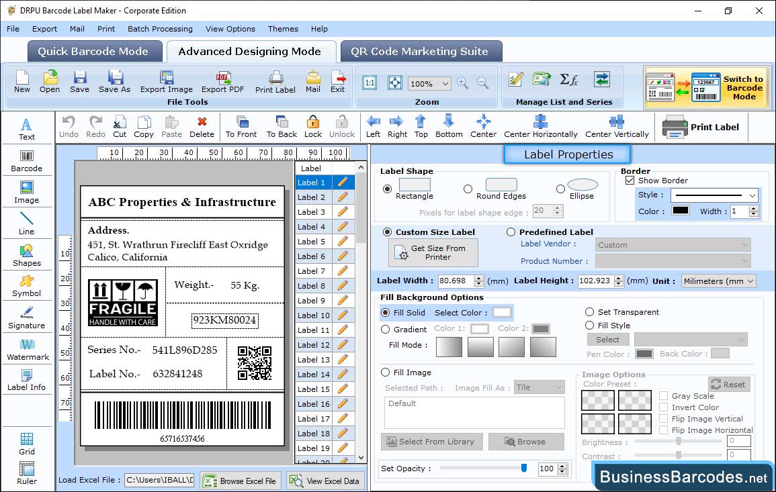Open the formula series (Σfx) tool
This screenshot has width=776, height=492.
(x=568, y=79)
